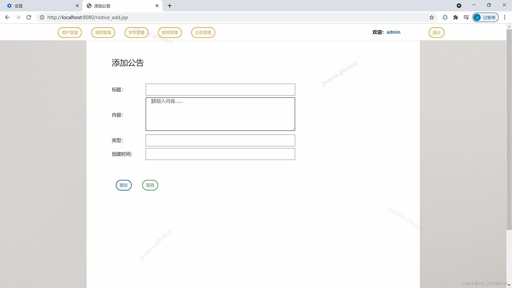This screenshot has width=512, height=288.
Task: Restore down the browser window
Action: point(489,5)
